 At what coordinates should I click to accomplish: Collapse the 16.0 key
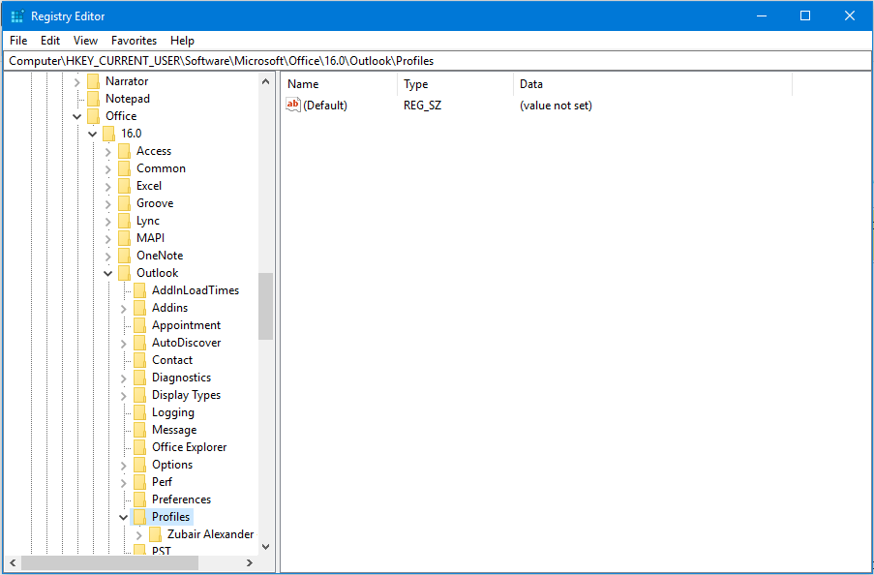(x=93, y=134)
